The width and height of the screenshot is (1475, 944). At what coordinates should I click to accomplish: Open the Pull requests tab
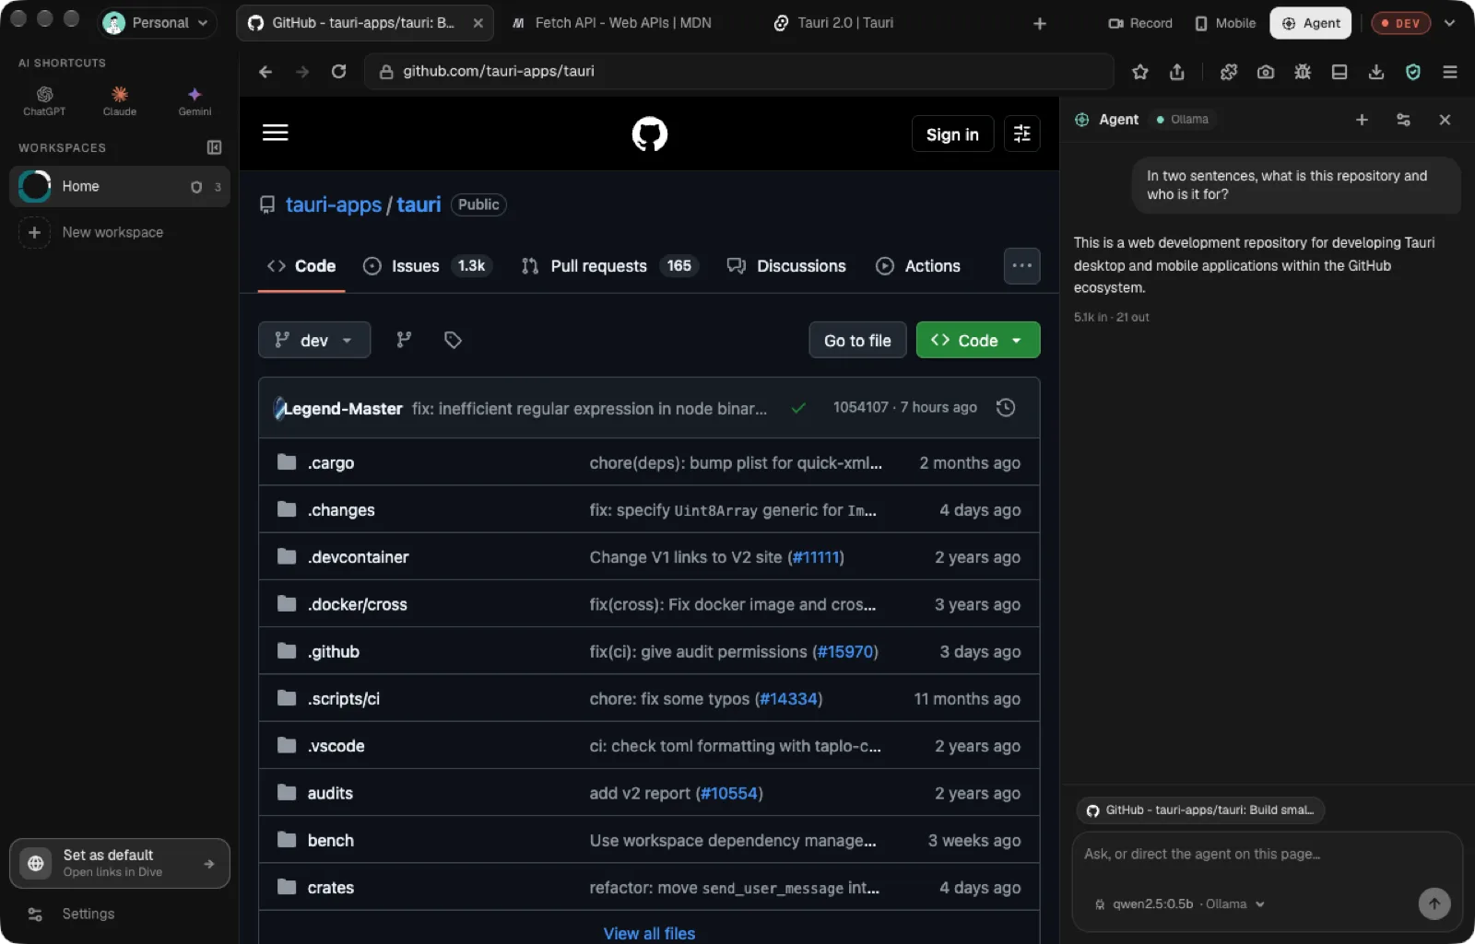pos(609,266)
